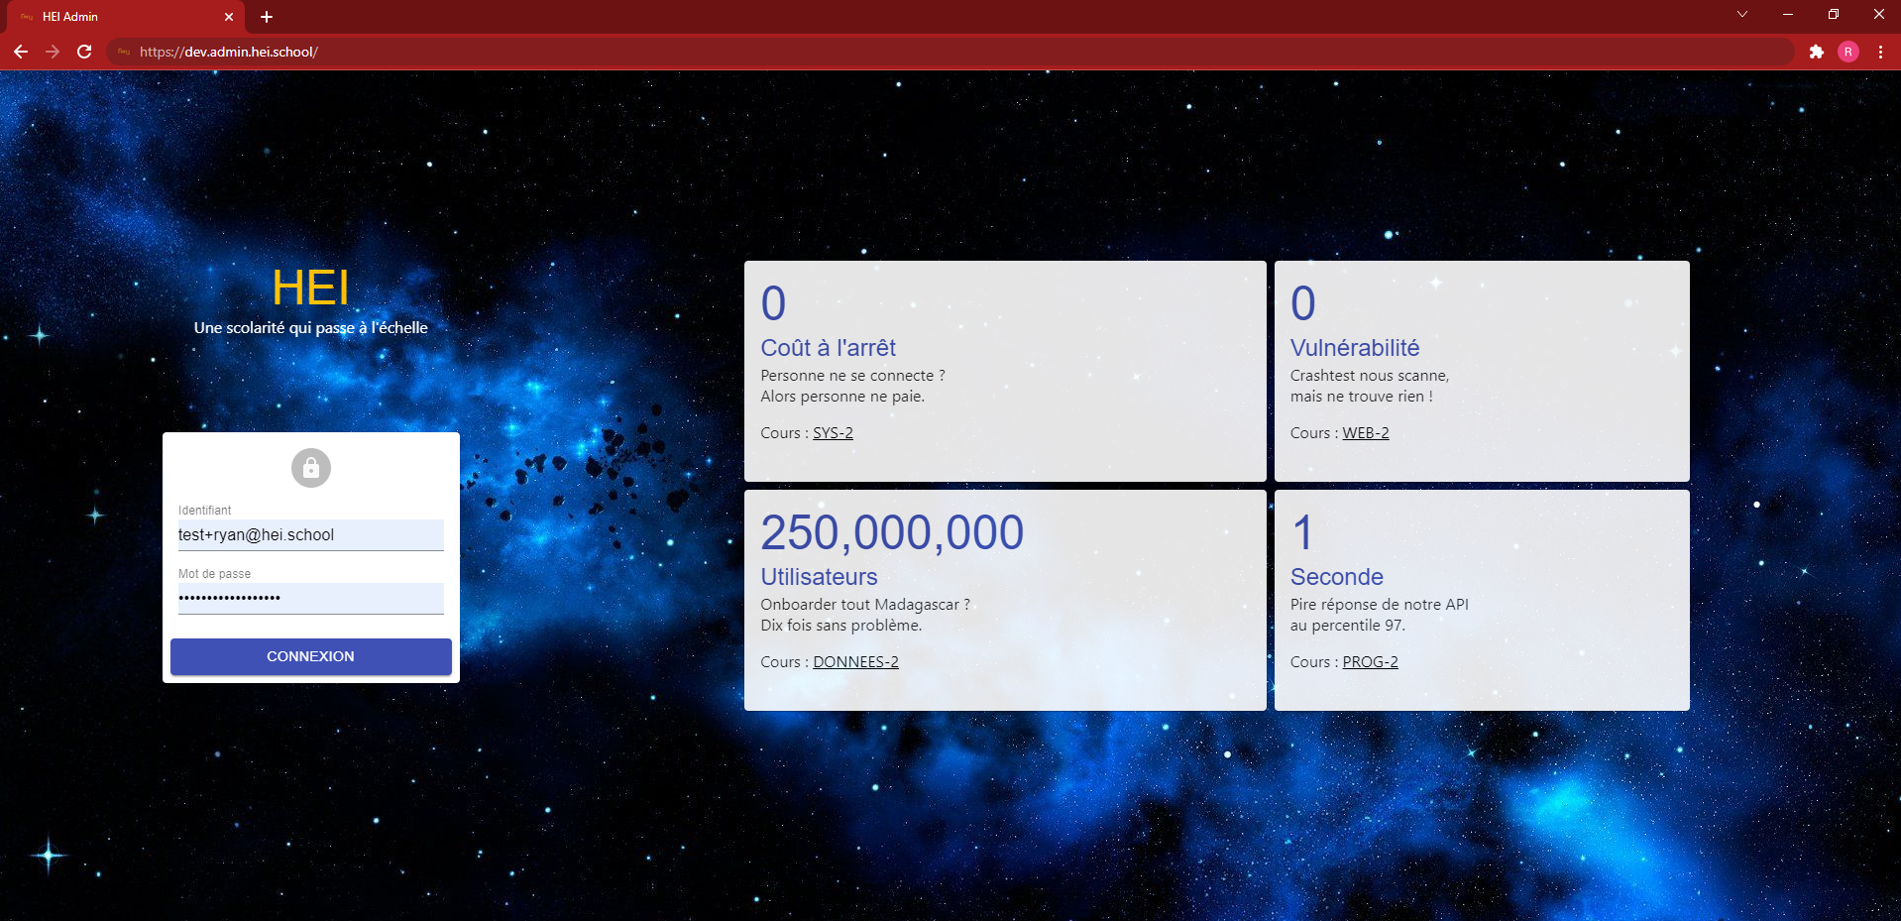Viewport: 1901px width, 921px height.
Task: Click the 'Vulnérabilité' heading
Action: coord(1355,348)
